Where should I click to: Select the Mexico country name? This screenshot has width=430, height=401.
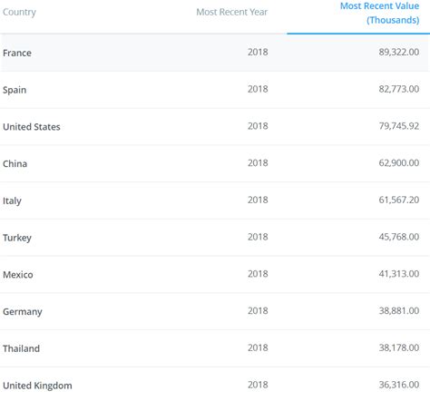pos(18,275)
